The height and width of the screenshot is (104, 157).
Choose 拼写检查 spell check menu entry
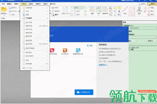35,64
